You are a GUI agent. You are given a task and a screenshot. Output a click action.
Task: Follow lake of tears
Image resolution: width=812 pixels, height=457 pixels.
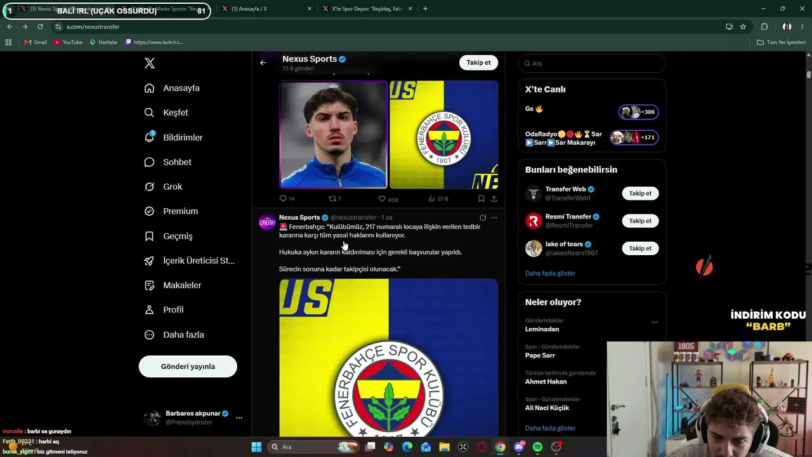(640, 248)
